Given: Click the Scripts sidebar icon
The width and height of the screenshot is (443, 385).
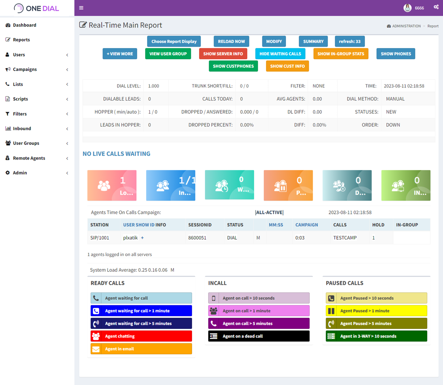Looking at the screenshot, I should 8,99.
